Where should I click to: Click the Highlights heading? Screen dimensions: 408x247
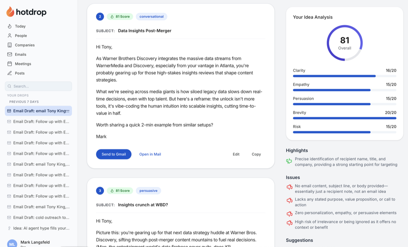[x=297, y=150]
